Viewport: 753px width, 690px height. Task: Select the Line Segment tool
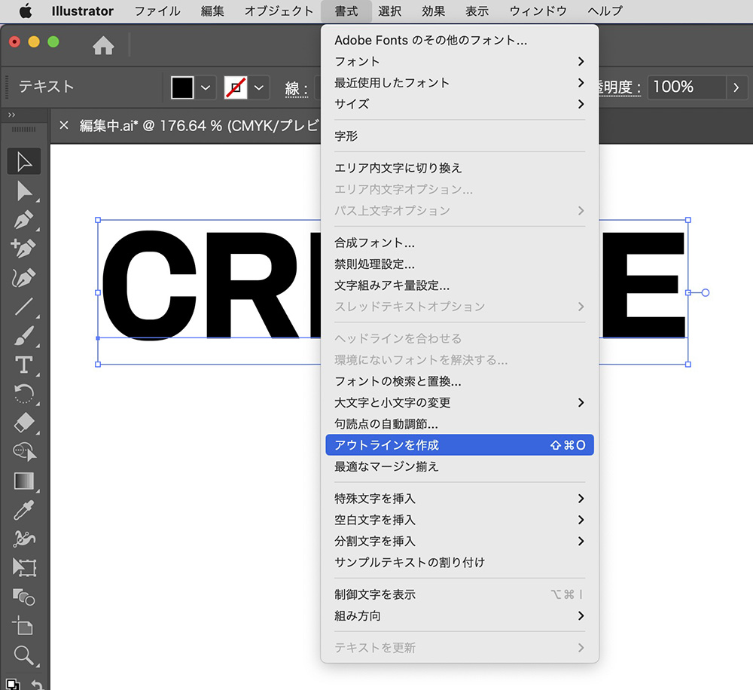[x=24, y=307]
